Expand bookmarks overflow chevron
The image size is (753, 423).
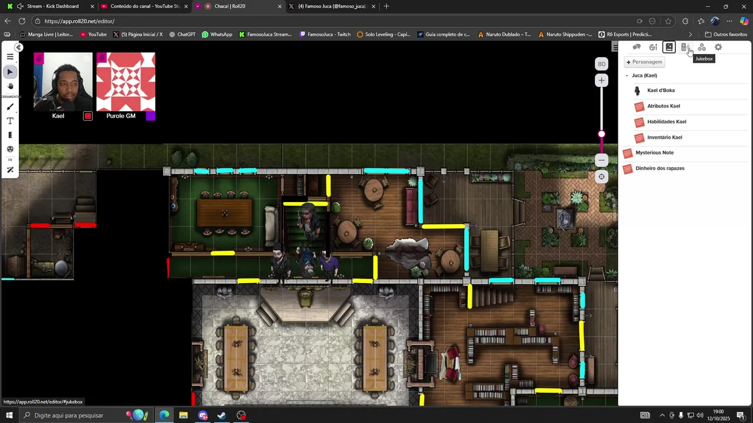(691, 35)
